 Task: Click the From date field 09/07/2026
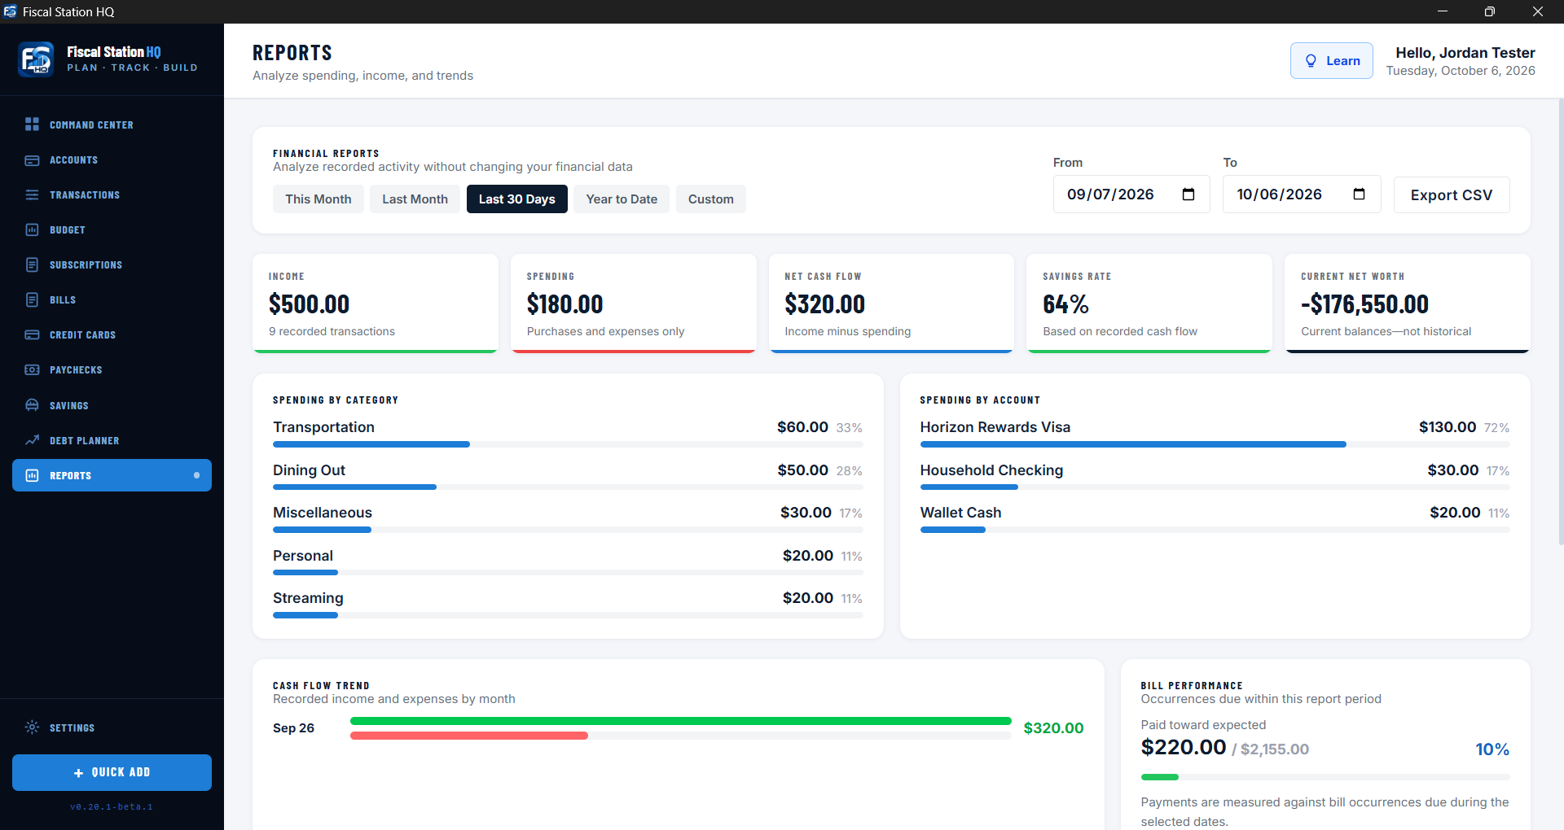1131,194
